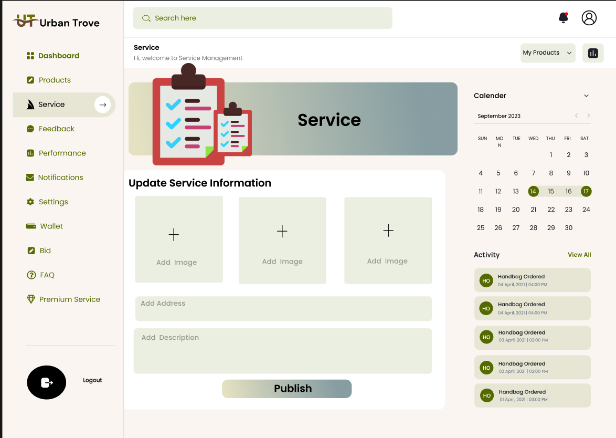Click the Add Address field
The image size is (616, 438).
tap(283, 309)
